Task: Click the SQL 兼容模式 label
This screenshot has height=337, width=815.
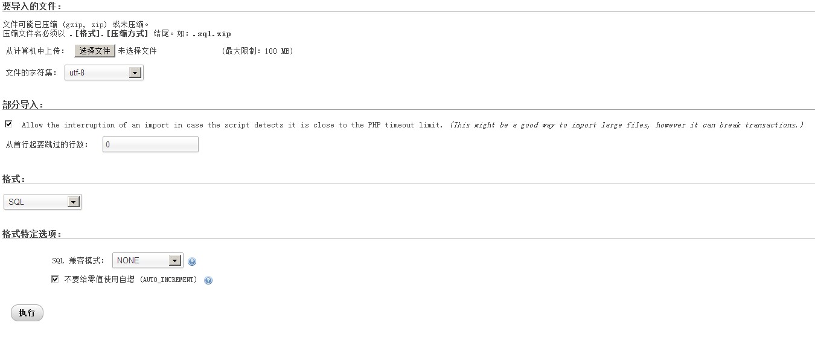Action: click(78, 261)
